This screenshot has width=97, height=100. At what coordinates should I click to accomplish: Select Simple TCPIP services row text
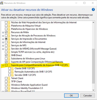33,52
